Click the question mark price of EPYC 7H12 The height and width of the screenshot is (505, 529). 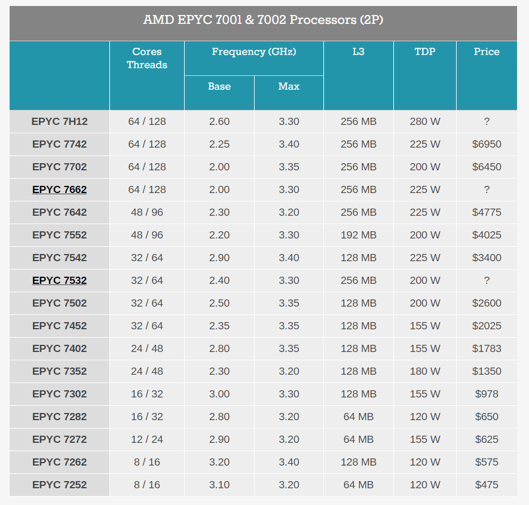click(x=487, y=121)
